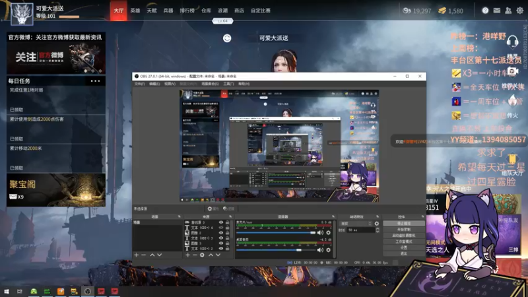Click the 启动虚拟摄像机 virtual camera button
This screenshot has width=528, height=297.
(404, 236)
